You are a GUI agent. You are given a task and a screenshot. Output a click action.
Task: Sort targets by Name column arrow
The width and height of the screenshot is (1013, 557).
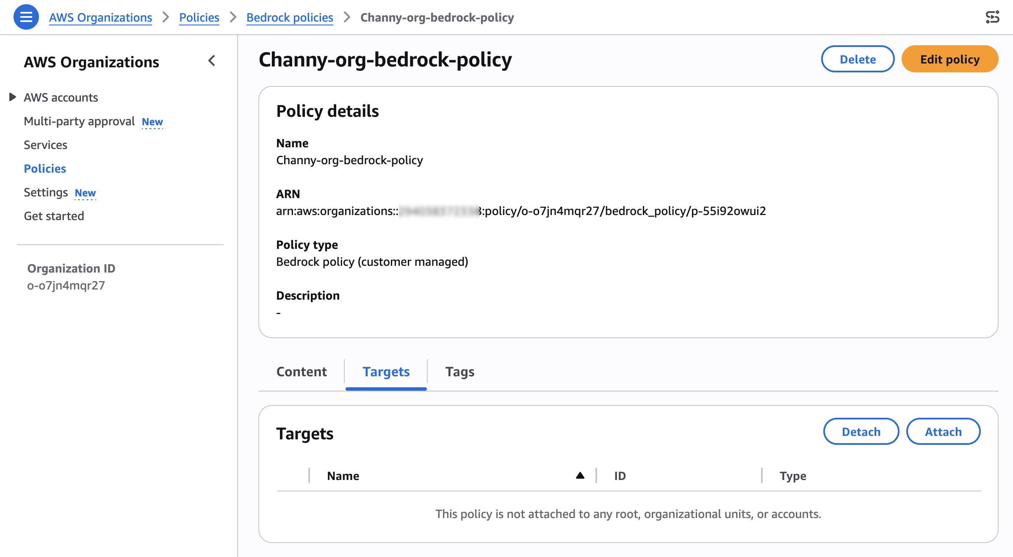coord(580,476)
